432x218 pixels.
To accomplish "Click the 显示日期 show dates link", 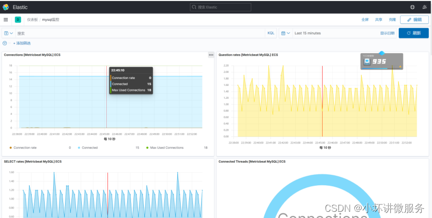I will 387,33.
